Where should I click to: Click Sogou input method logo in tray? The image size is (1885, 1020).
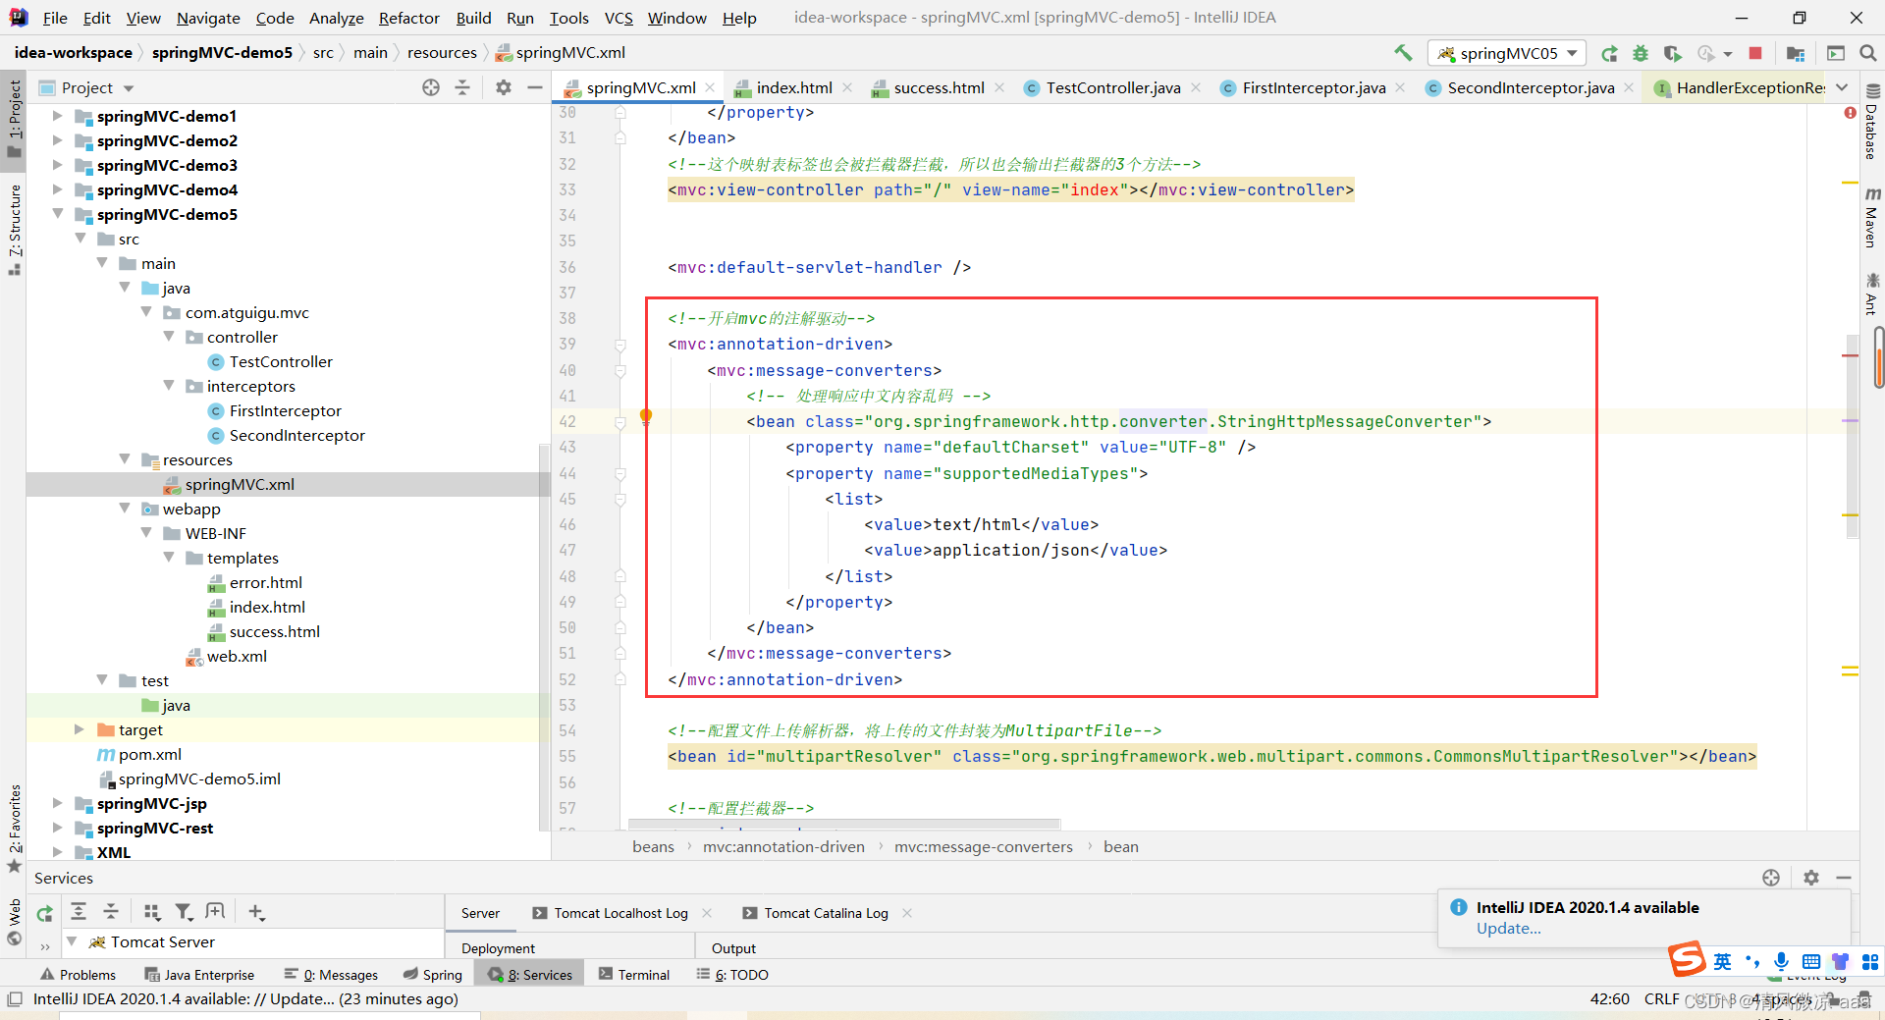pyautogui.click(x=1688, y=959)
